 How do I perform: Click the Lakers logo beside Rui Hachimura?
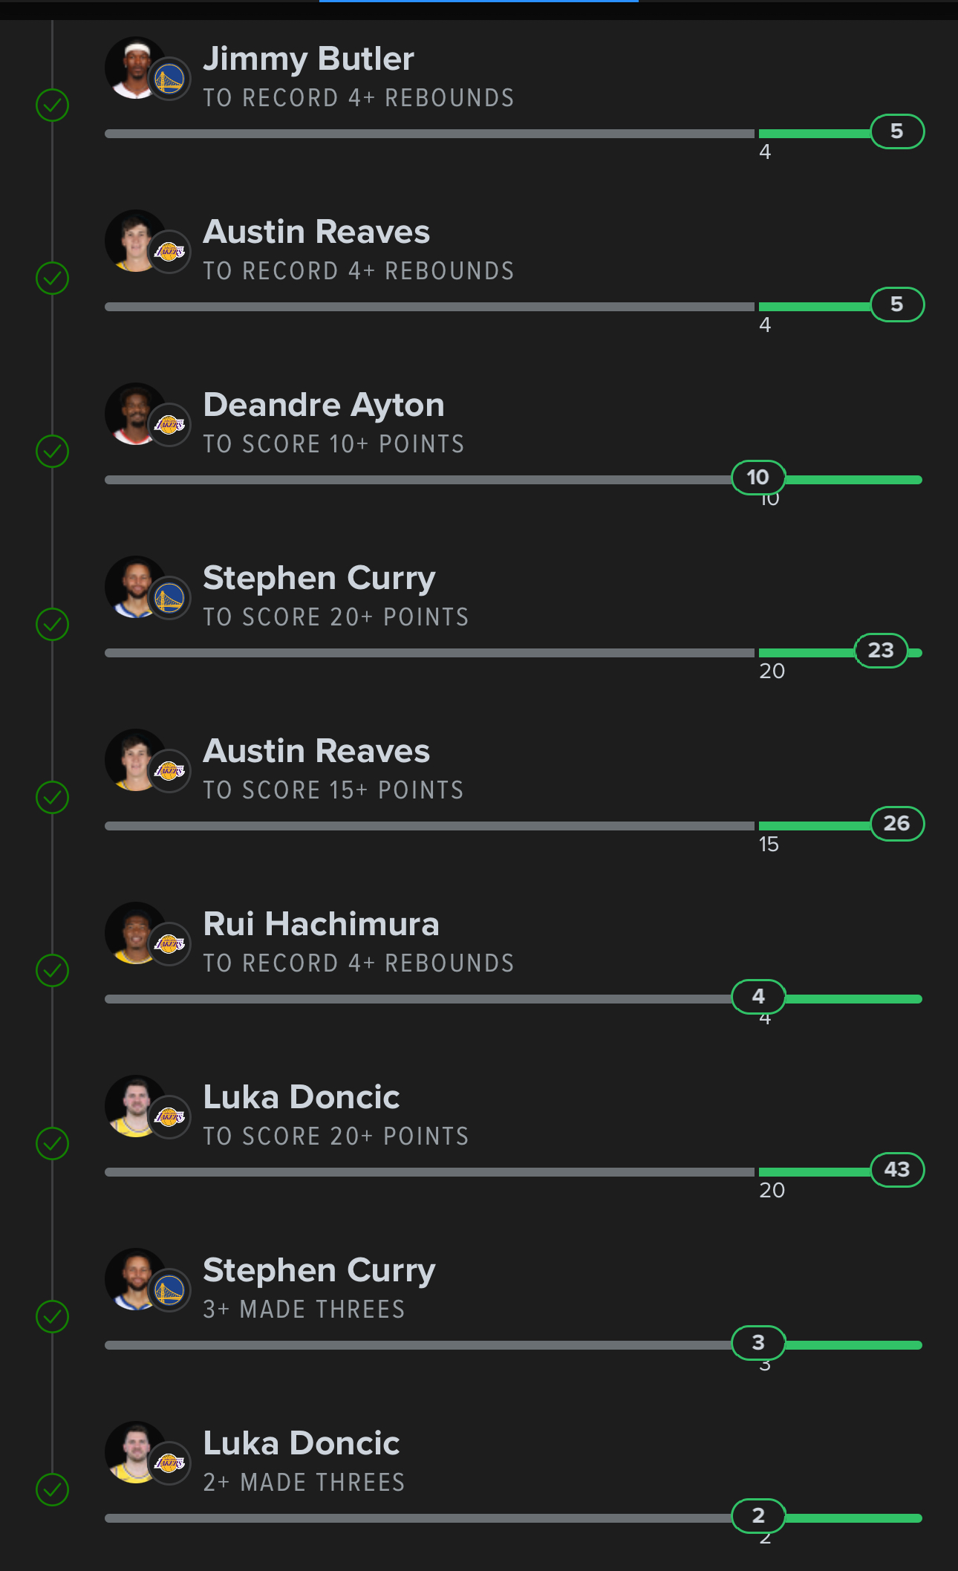(169, 944)
